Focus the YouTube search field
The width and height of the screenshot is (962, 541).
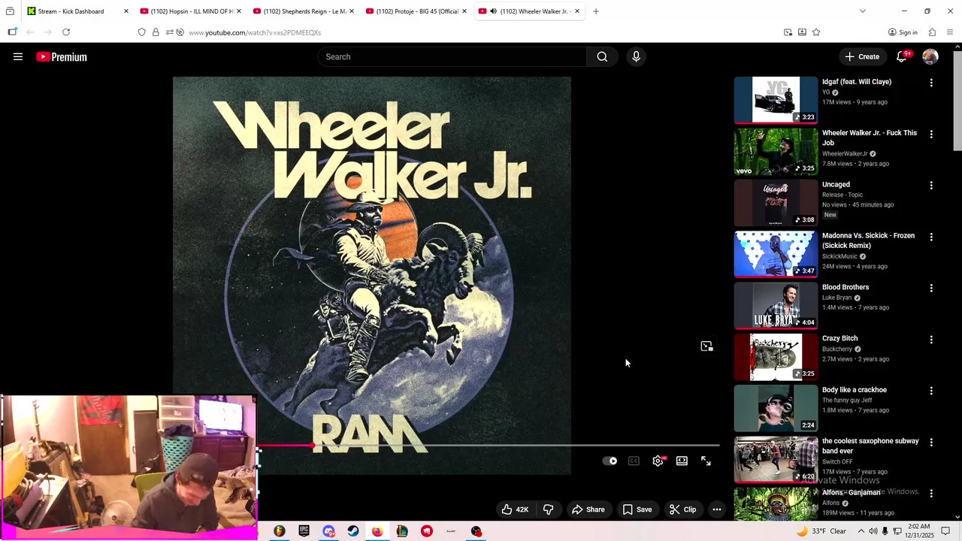(452, 56)
